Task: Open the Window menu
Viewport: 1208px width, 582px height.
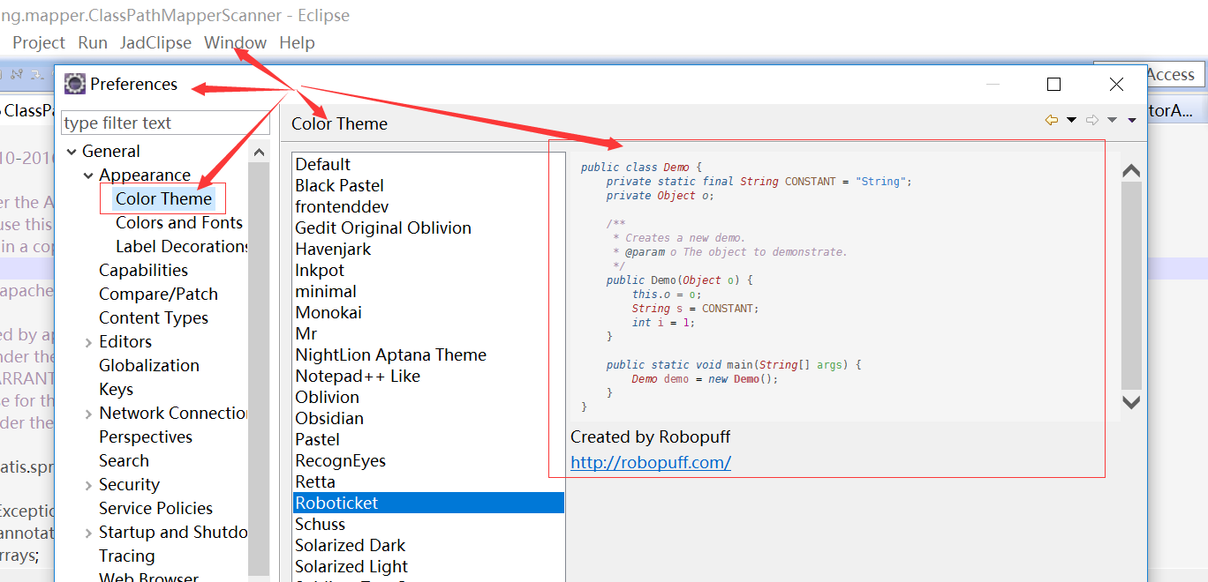Action: [x=235, y=42]
